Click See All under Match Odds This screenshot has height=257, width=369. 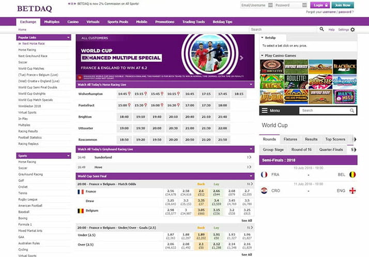click(x=247, y=220)
